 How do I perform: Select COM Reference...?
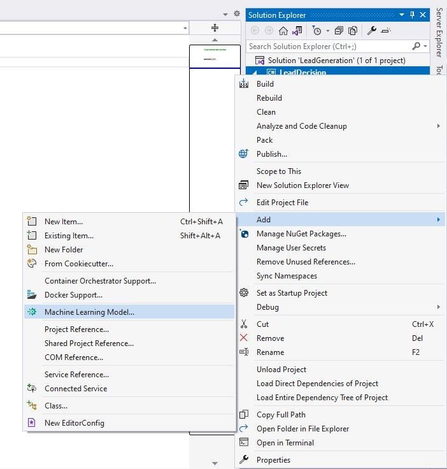(x=129, y=357)
